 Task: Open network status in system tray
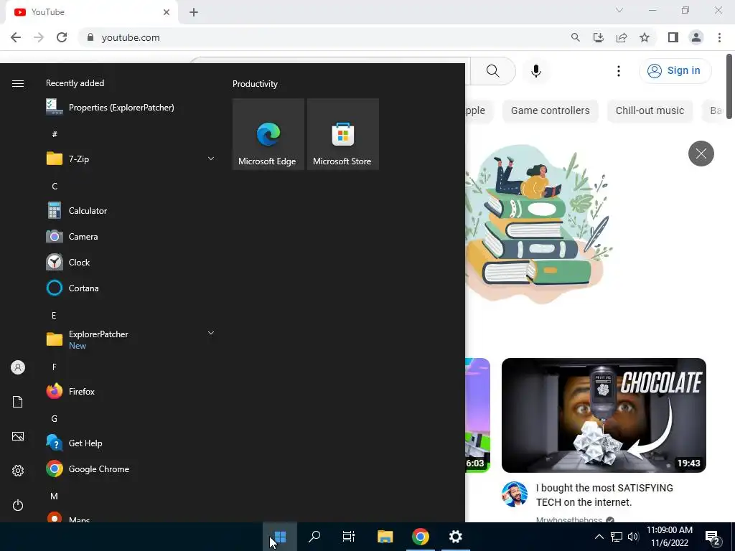617,537
